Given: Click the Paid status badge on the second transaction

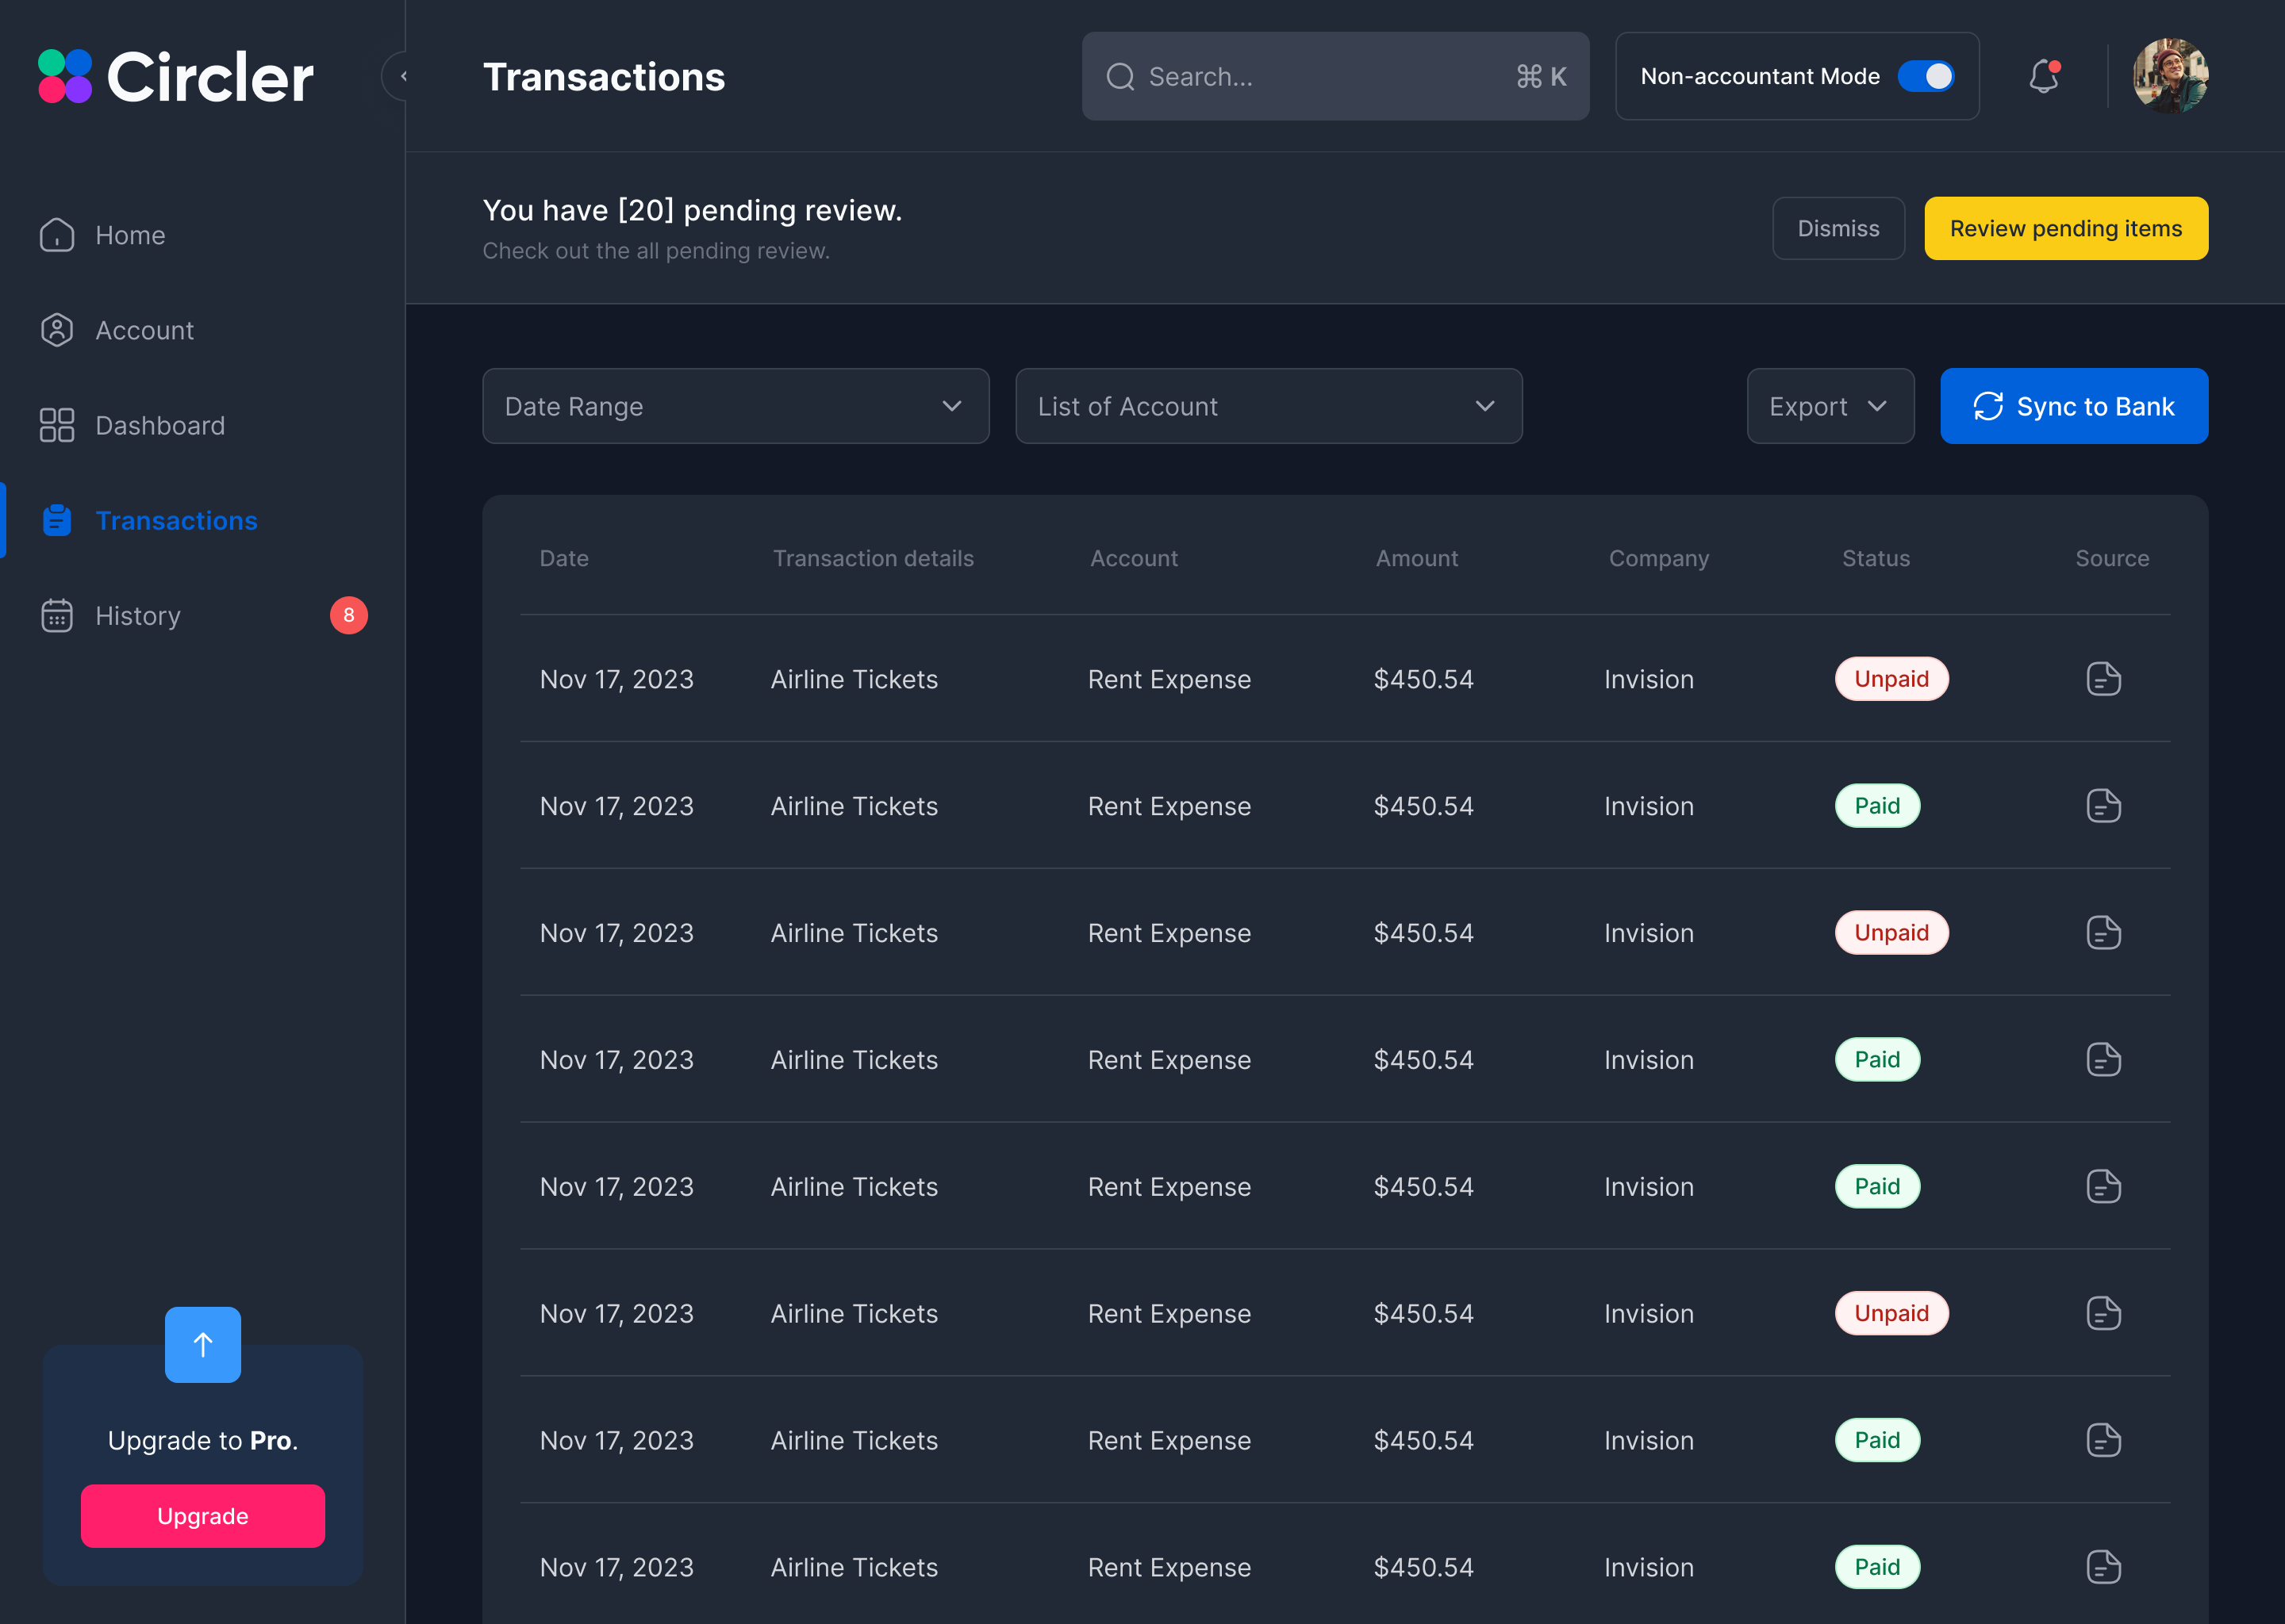Looking at the screenshot, I should click(1877, 805).
